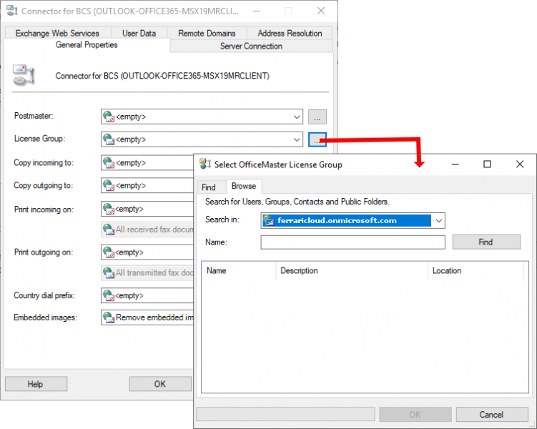Open the Print incoming on combo box
The height and width of the screenshot is (429, 537).
[147, 209]
